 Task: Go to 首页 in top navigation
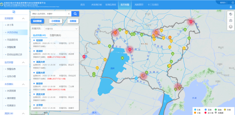83,5
